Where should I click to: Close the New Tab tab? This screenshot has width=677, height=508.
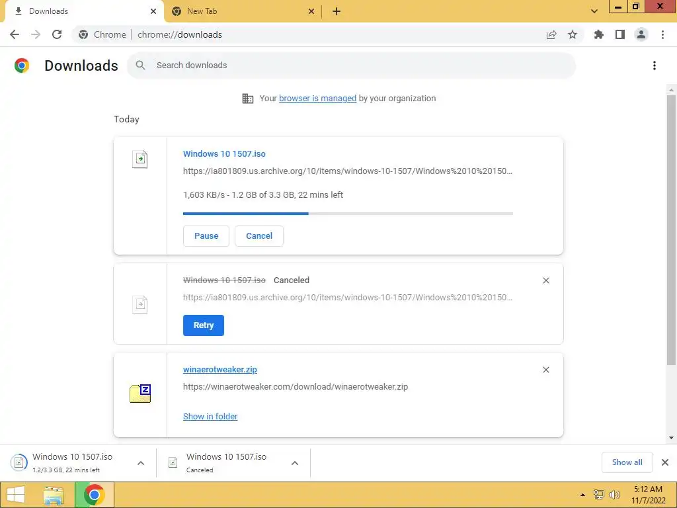tap(311, 11)
